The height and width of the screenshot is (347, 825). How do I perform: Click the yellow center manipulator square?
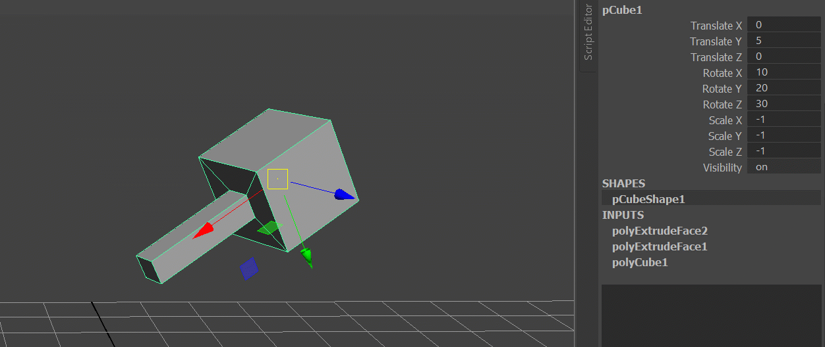pos(277,179)
